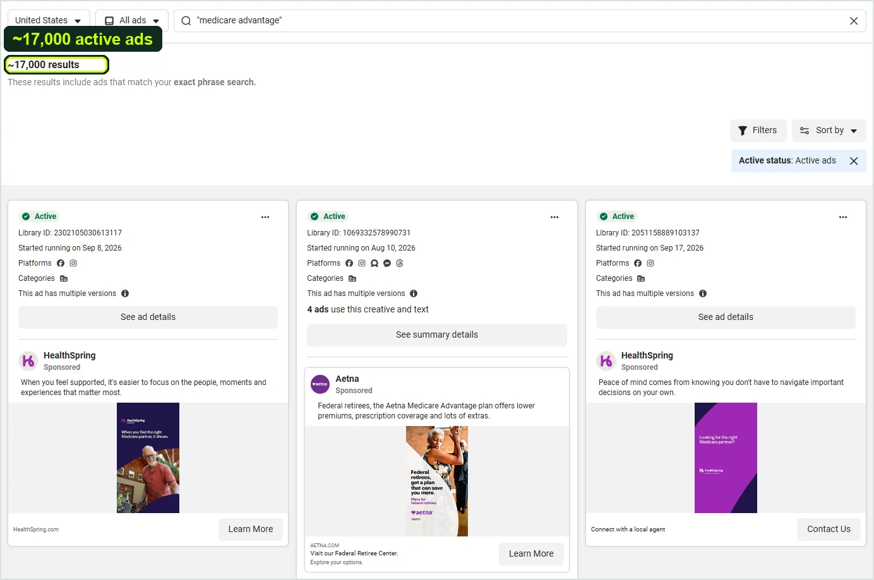Open the Filters panel
The height and width of the screenshot is (580, 874).
758,131
